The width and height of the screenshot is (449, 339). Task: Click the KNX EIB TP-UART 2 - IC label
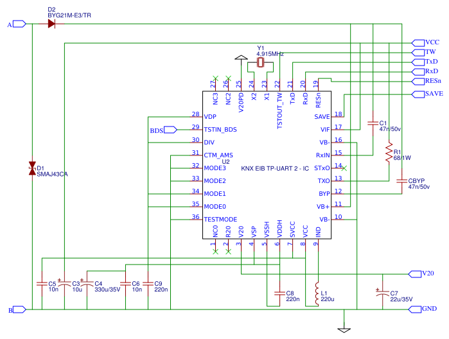point(275,168)
